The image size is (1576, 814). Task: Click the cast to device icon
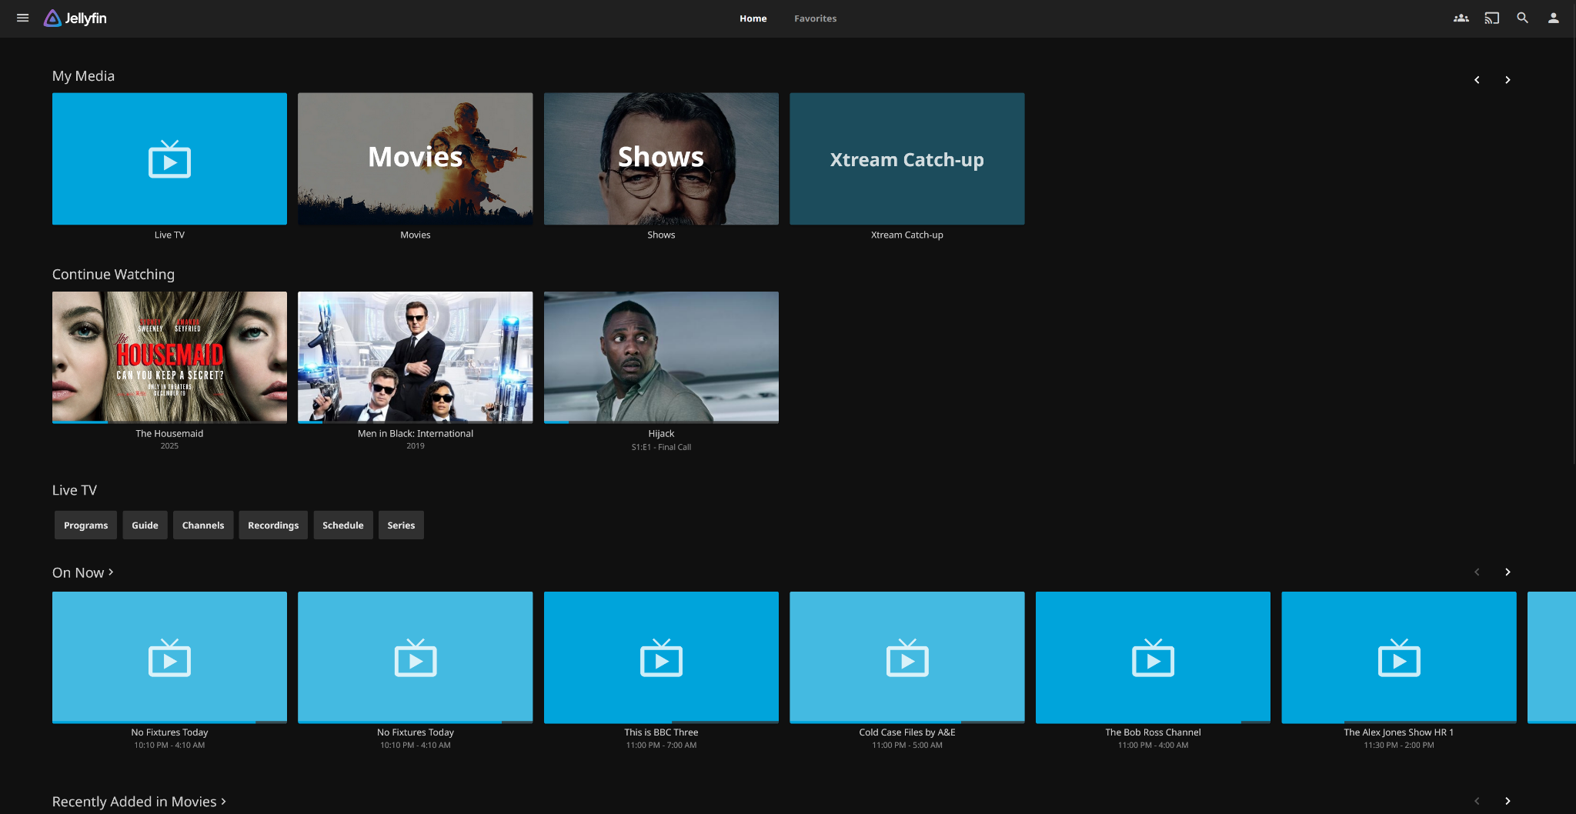[x=1491, y=17]
